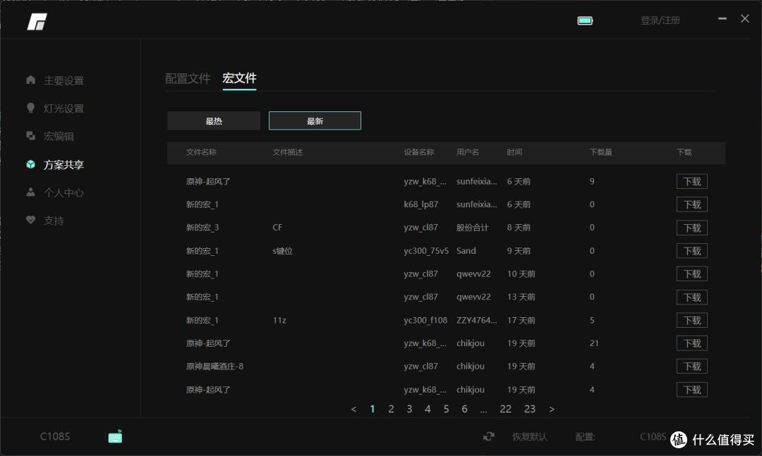The width and height of the screenshot is (762, 456).
Task: Go to previous page arrow
Action: [x=353, y=409]
